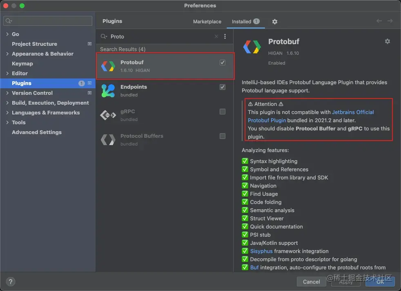Click the gRPC plugin icon
This screenshot has height=291, width=401.
click(108, 115)
